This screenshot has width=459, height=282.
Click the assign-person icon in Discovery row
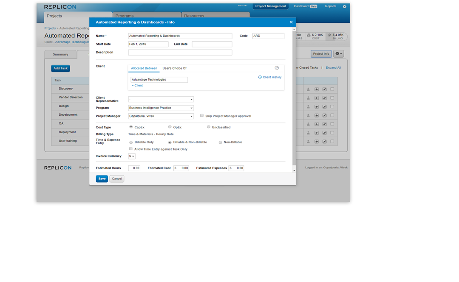coord(308,89)
